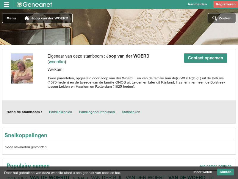The image size is (238, 179).
Task: Click the Registreren button
Action: pyautogui.click(x=226, y=4)
